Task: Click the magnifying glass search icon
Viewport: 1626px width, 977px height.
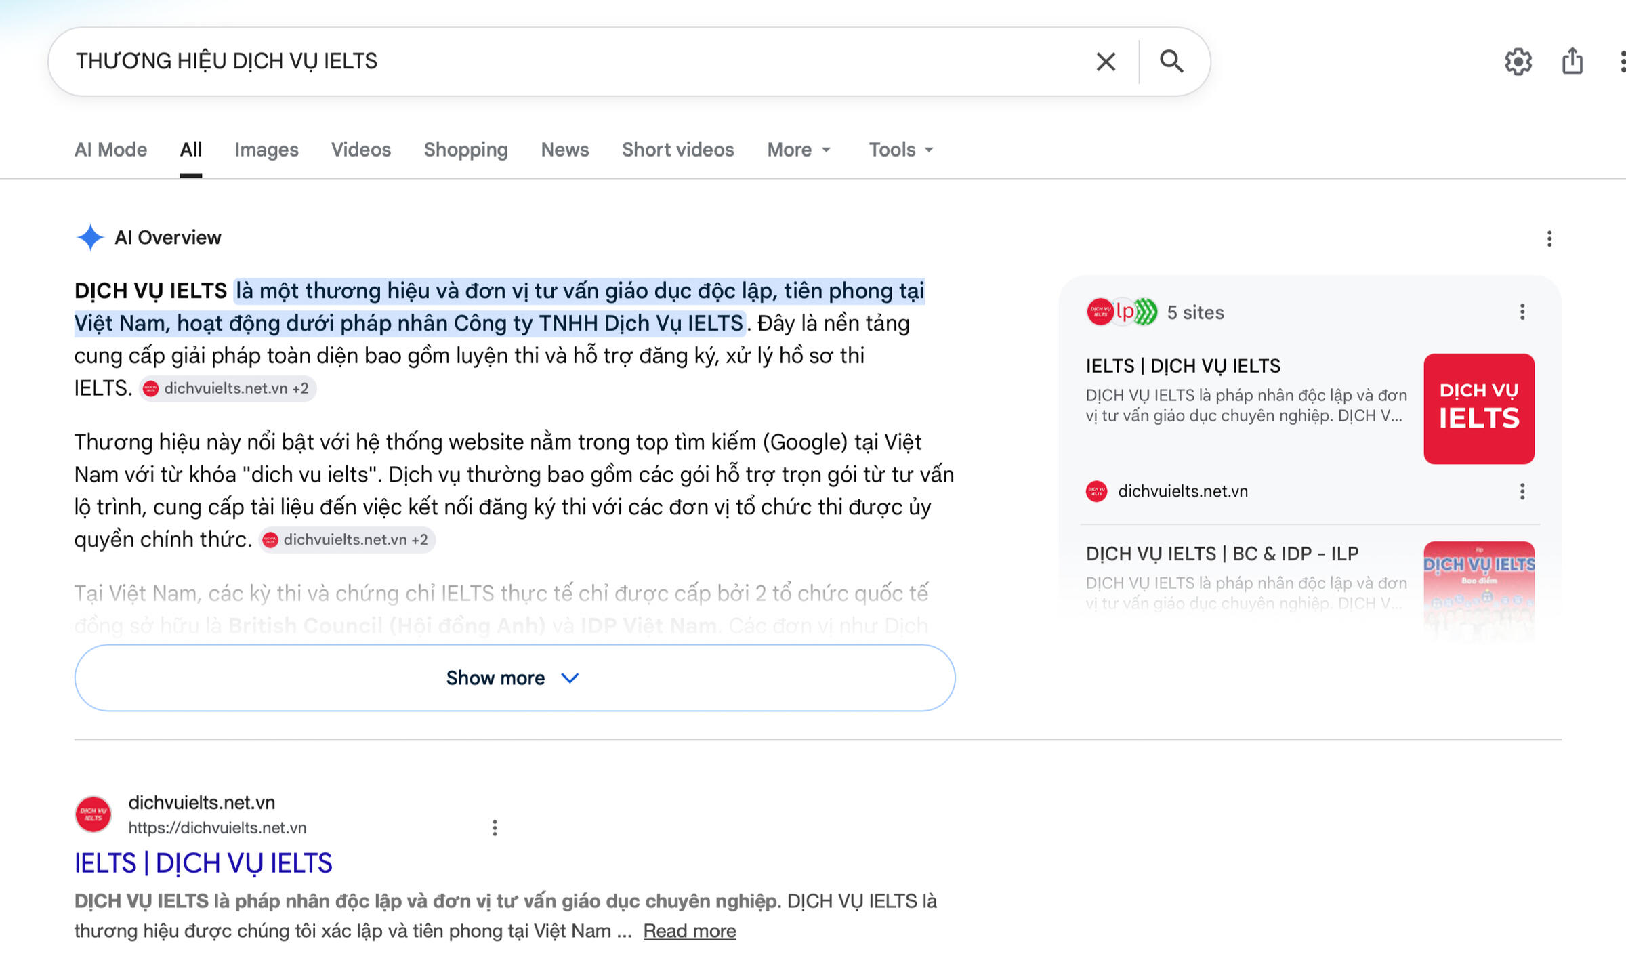Action: [x=1171, y=61]
